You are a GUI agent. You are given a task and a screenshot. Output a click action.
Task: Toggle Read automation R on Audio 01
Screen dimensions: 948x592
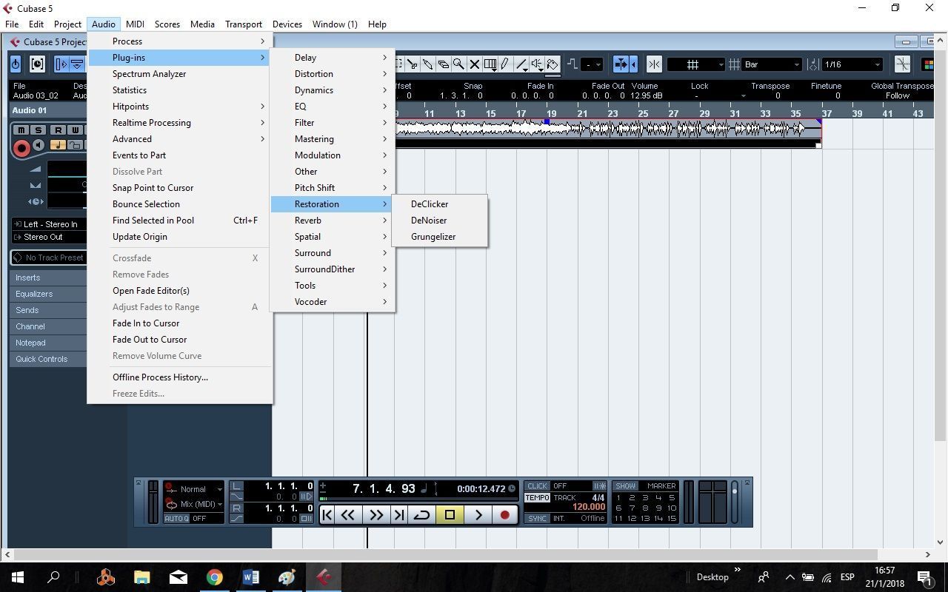57,130
